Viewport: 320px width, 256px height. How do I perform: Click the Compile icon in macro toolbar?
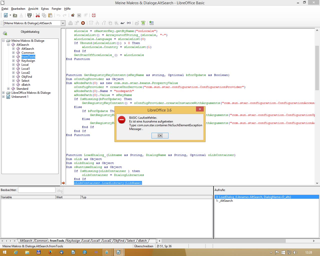coord(70,23)
